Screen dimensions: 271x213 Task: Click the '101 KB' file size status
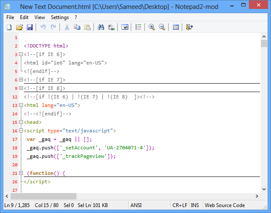tap(100, 205)
